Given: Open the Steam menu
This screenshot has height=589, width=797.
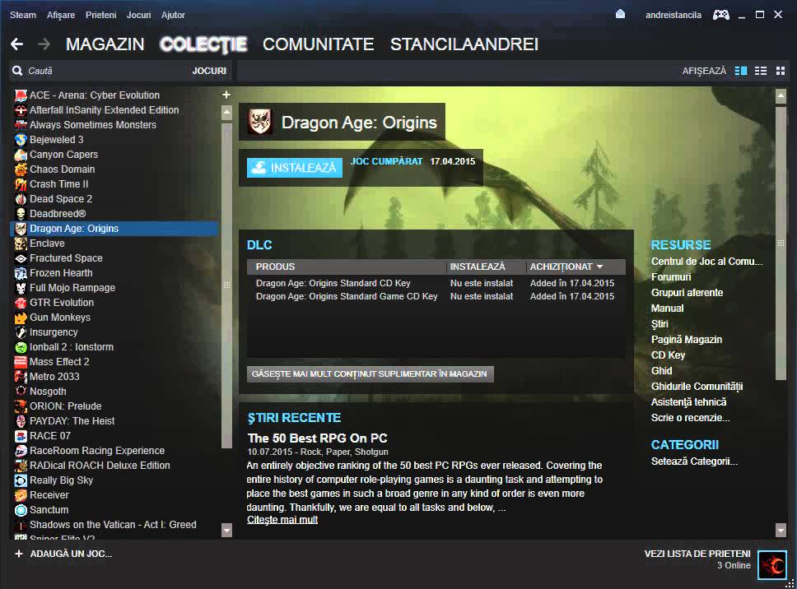Looking at the screenshot, I should coord(23,15).
